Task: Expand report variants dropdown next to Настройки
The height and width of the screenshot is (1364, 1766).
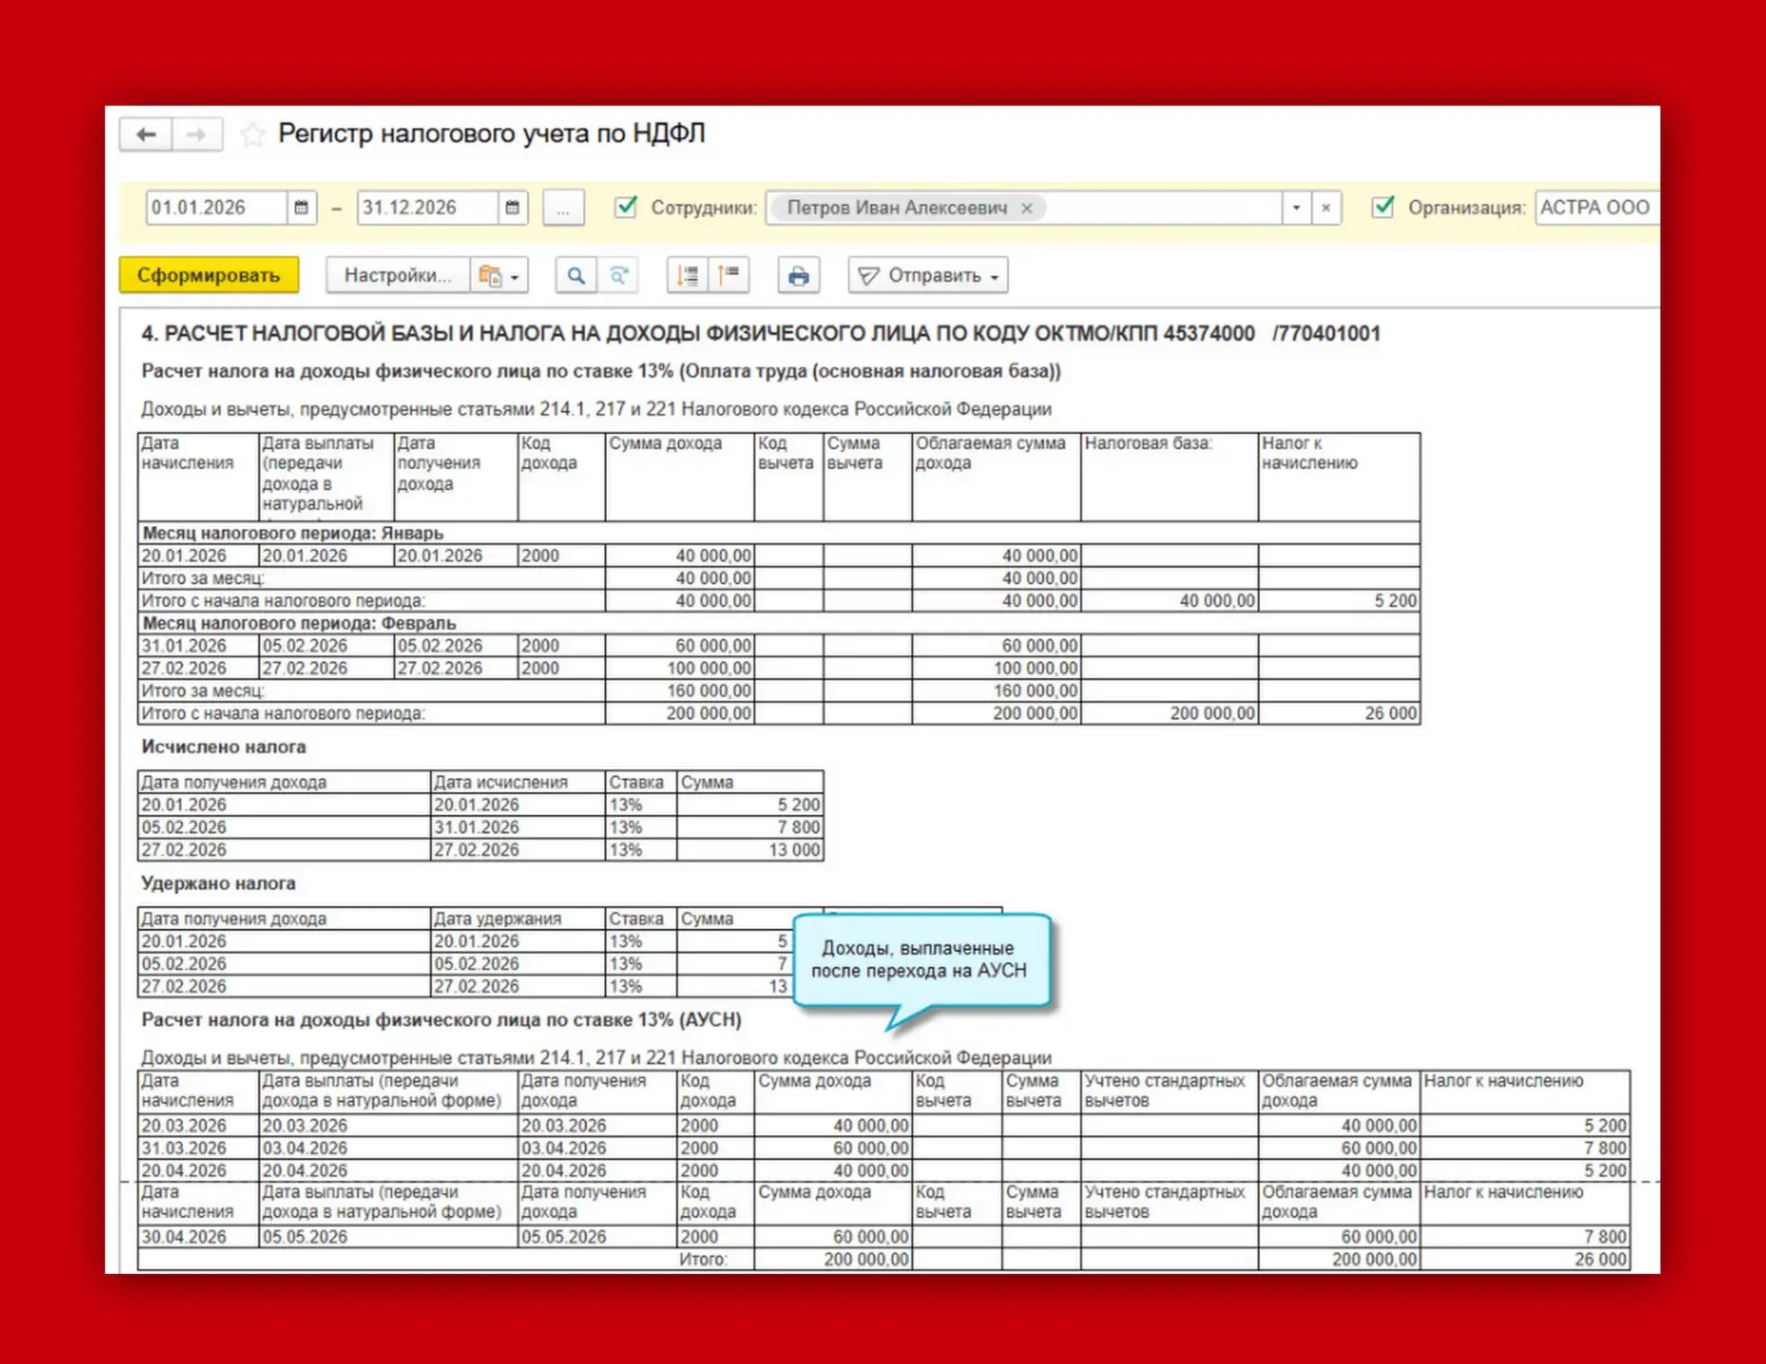Action: [499, 275]
